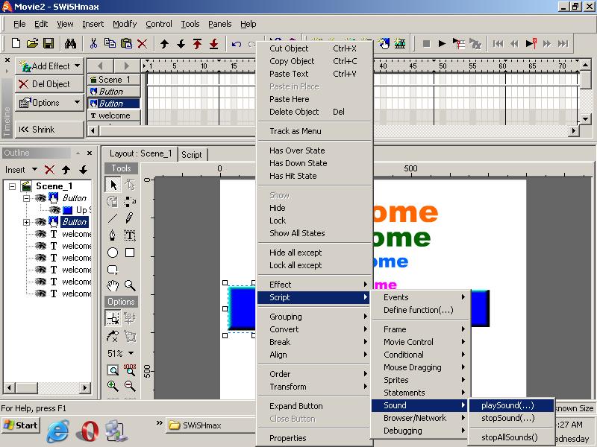Toggle the visibility eye of the highlighted Button in Outline

click(40, 222)
